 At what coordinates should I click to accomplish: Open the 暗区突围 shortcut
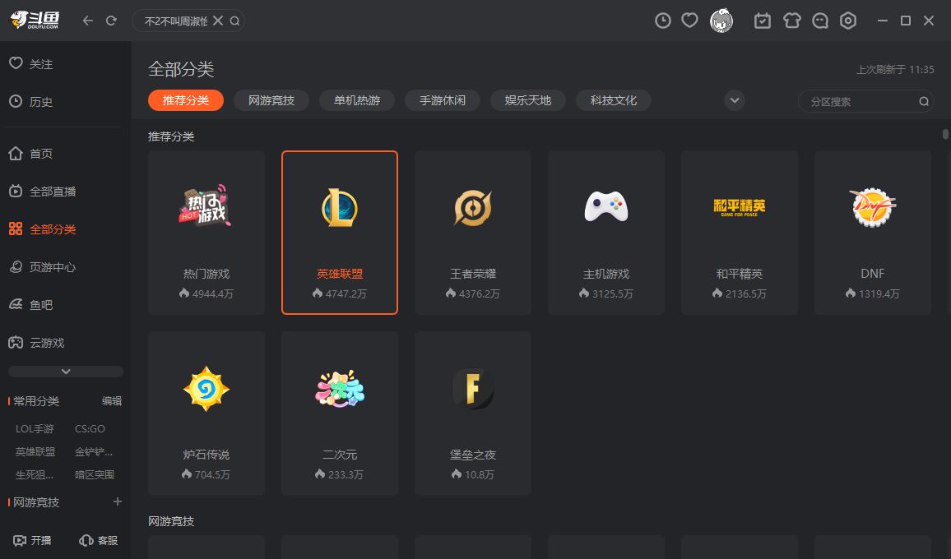(x=95, y=474)
